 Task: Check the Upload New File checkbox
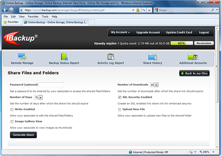coord(120,110)
